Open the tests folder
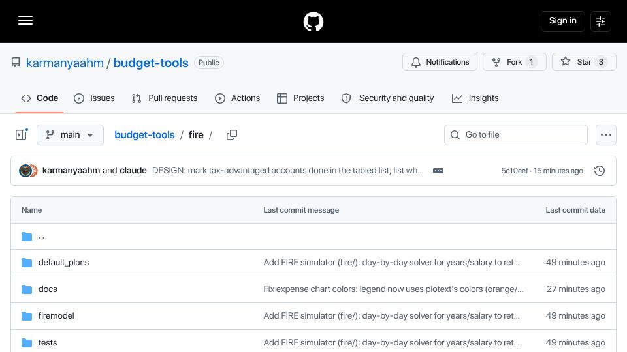This screenshot has height=352, width=627. [x=48, y=343]
